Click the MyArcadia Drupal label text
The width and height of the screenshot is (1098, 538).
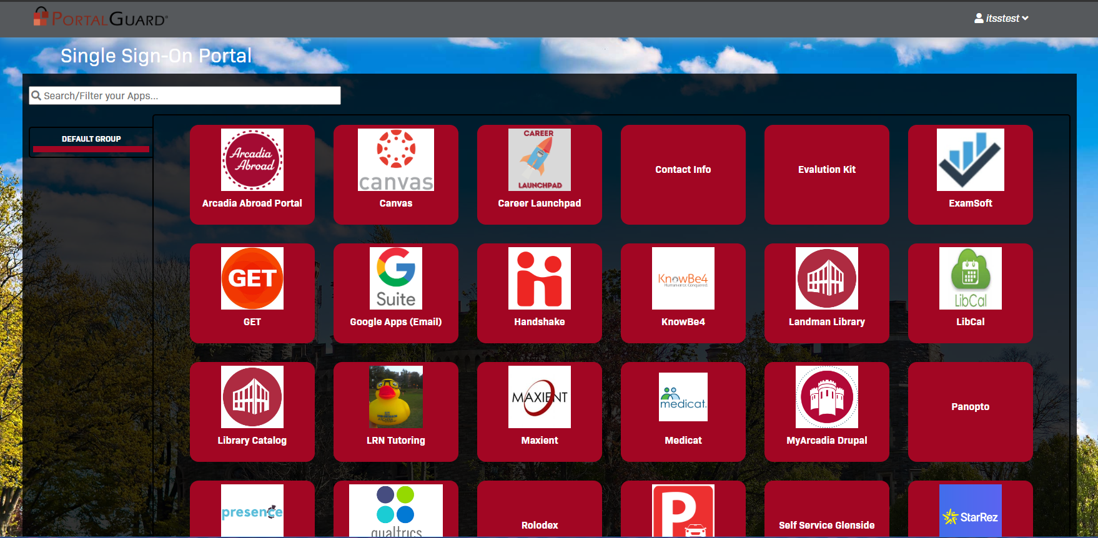point(827,441)
